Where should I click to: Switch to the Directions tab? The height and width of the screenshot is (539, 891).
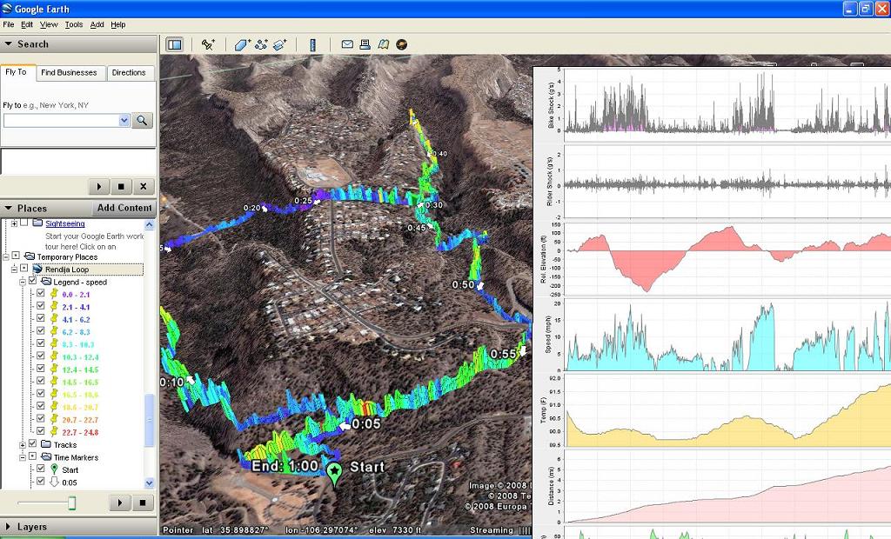pyautogui.click(x=130, y=73)
